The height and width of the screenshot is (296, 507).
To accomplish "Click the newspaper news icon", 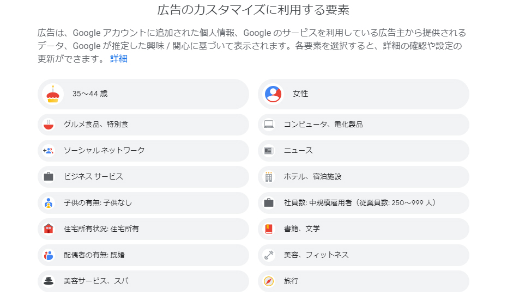I will coord(269,151).
